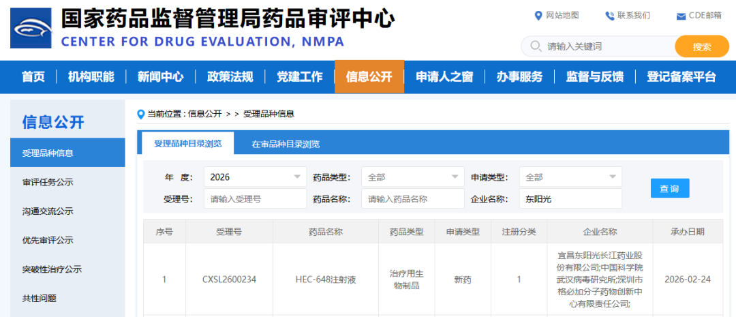
Task: Click the 受理号 input field
Action: point(255,198)
